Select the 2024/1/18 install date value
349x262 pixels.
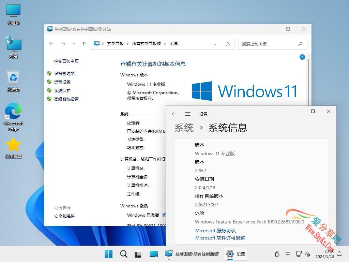(x=205, y=188)
